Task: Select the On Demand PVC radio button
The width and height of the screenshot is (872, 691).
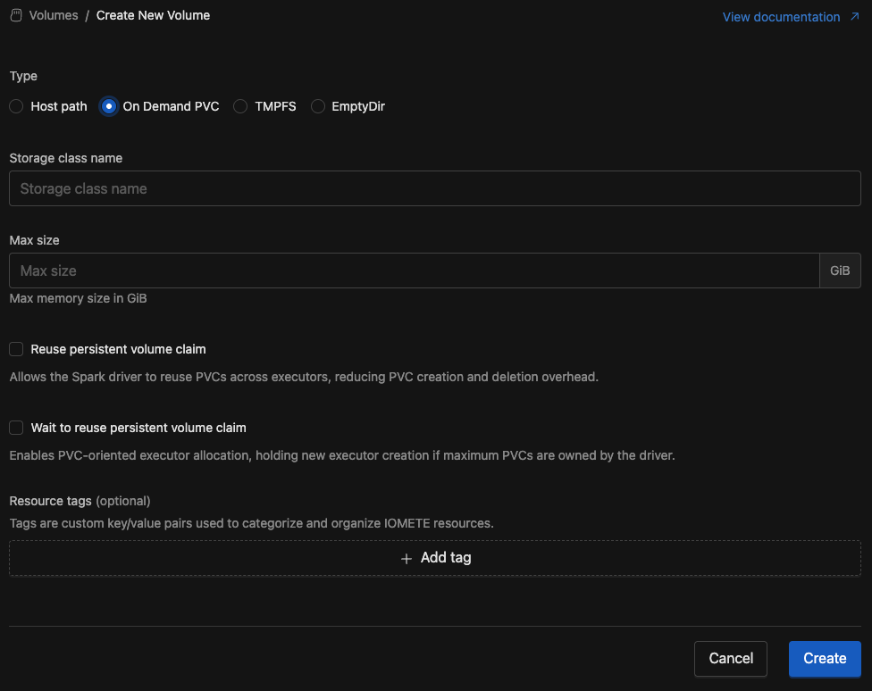Action: click(109, 106)
